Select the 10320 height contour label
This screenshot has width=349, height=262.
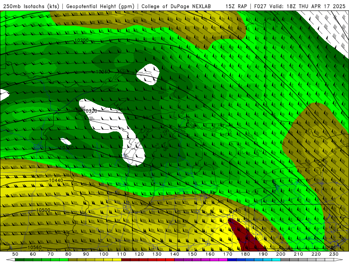(90, 111)
